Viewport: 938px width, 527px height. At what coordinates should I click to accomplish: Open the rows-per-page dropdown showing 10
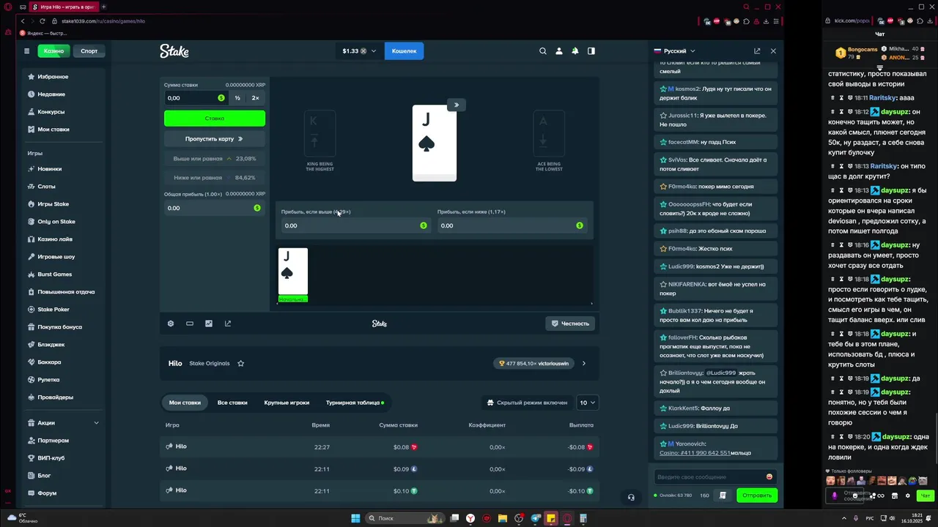tap(588, 403)
